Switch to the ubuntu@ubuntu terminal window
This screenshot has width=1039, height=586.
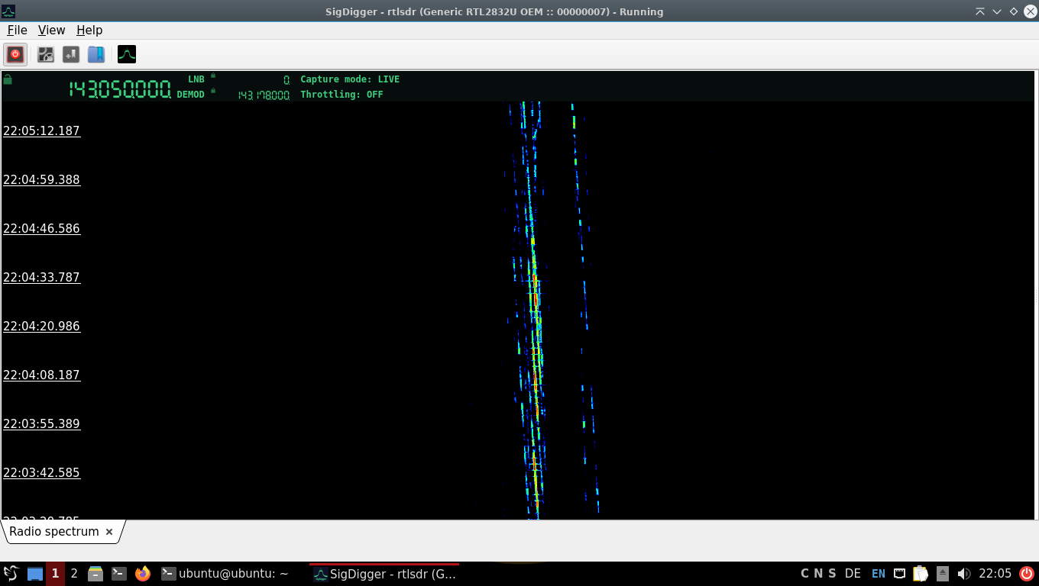[x=225, y=574]
